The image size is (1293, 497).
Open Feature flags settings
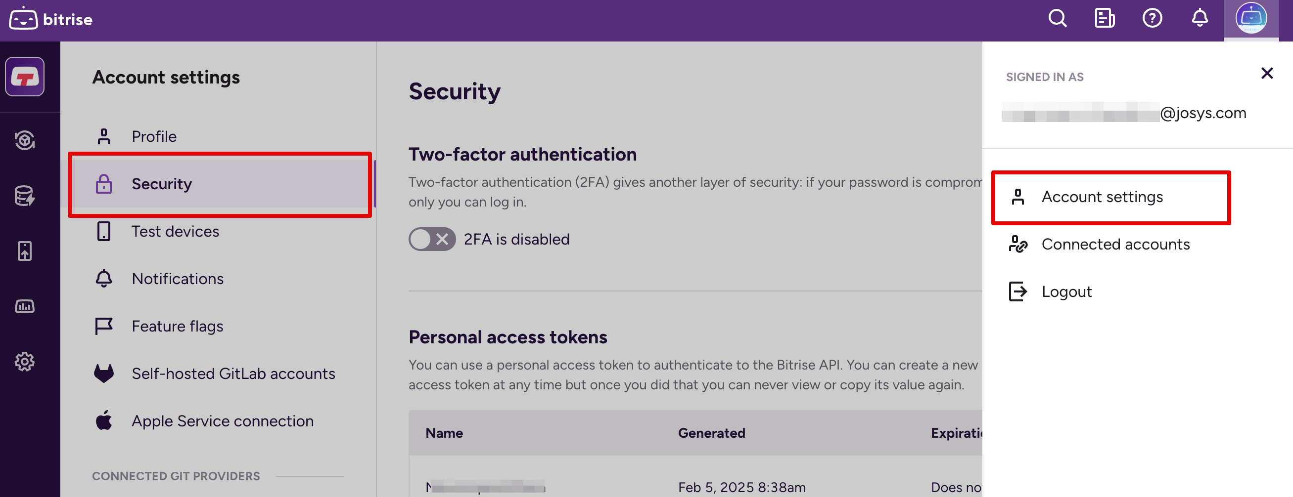pos(177,326)
